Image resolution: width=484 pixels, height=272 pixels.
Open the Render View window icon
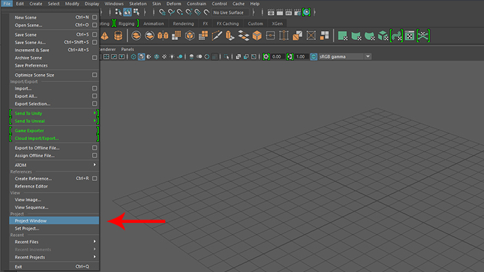[x=271, y=12]
